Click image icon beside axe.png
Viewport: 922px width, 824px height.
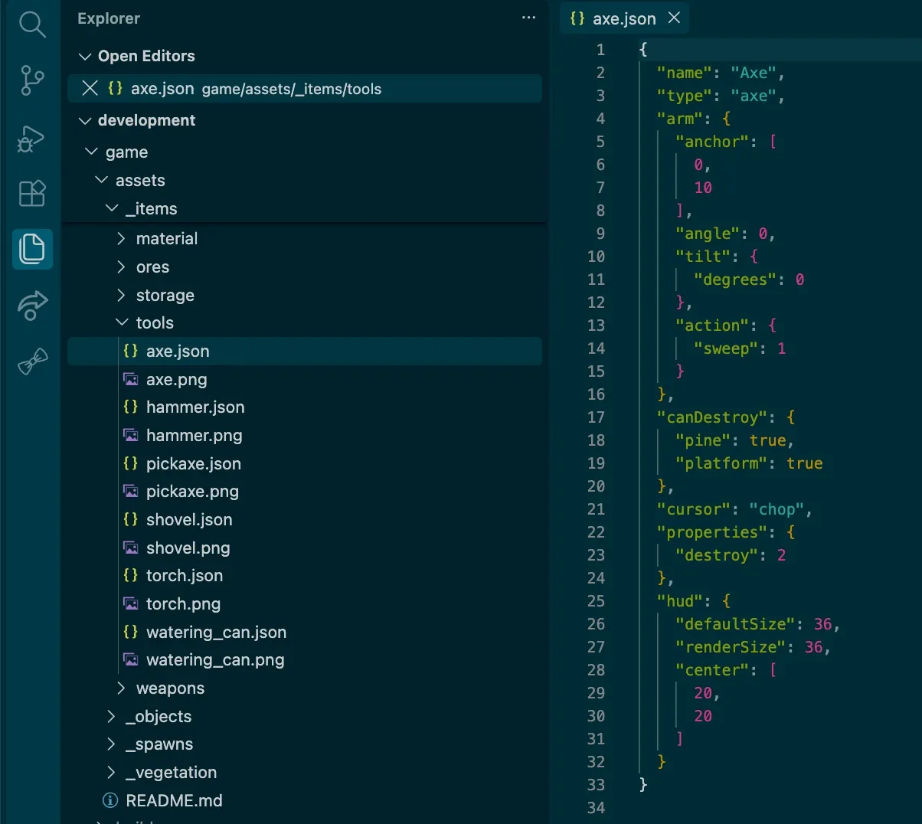[x=131, y=379]
